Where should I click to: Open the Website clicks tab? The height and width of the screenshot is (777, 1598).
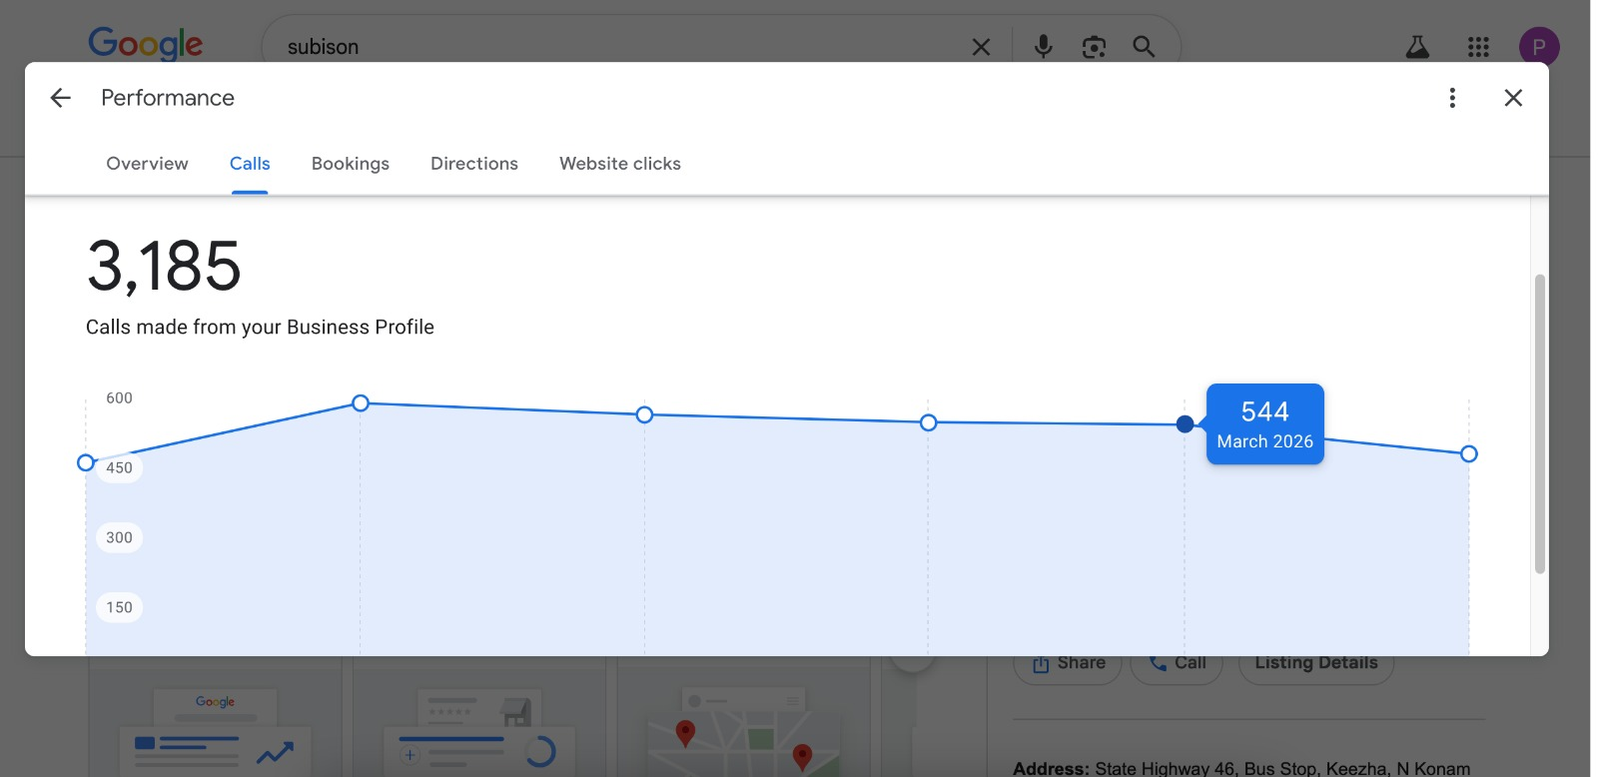[620, 164]
